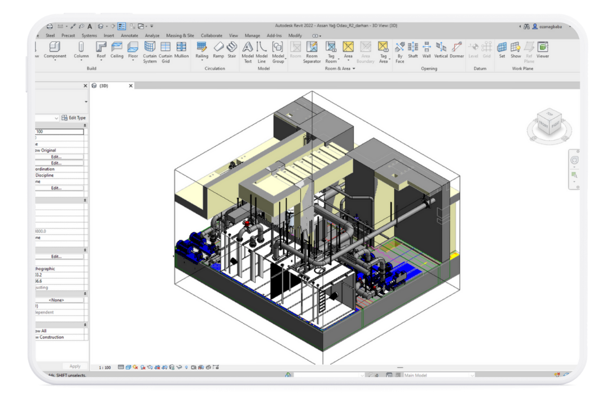Select the Curtain Grid tool
The height and width of the screenshot is (406, 615).
tap(165, 52)
